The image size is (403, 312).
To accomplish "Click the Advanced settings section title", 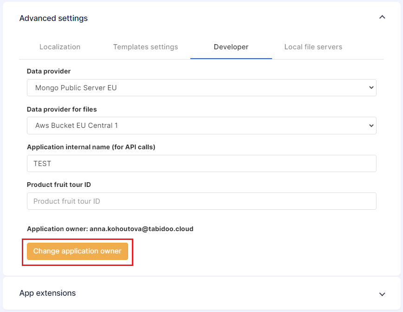I will click(53, 18).
